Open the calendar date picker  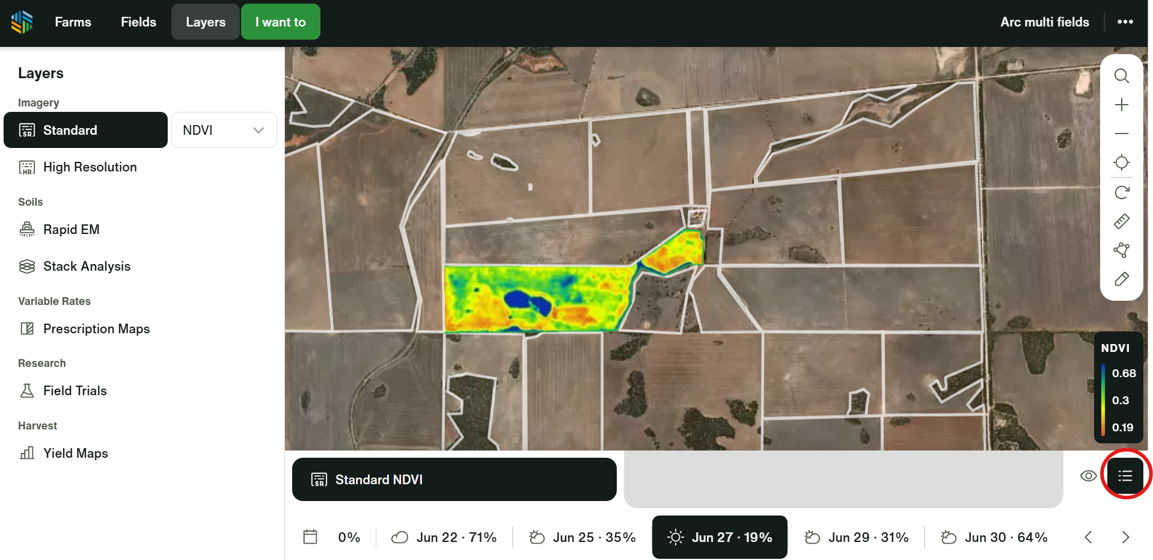coord(310,537)
